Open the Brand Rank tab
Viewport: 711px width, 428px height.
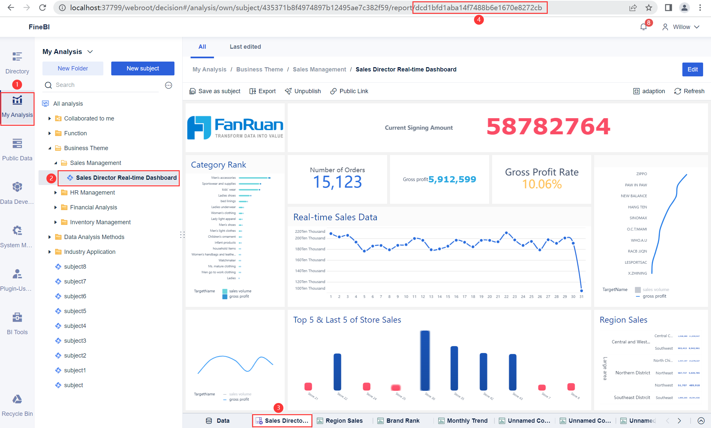[x=403, y=420]
